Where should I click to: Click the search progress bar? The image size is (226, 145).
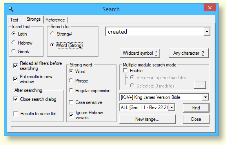110,128
